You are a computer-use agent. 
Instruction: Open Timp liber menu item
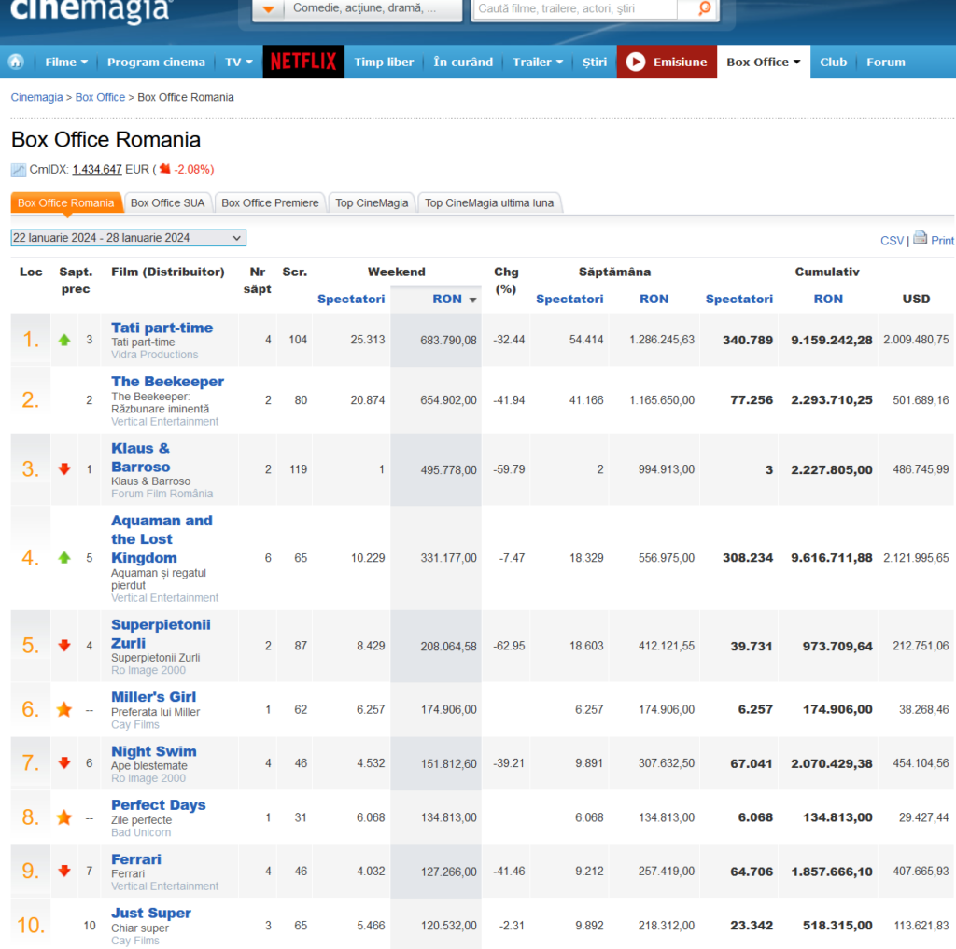click(x=384, y=63)
